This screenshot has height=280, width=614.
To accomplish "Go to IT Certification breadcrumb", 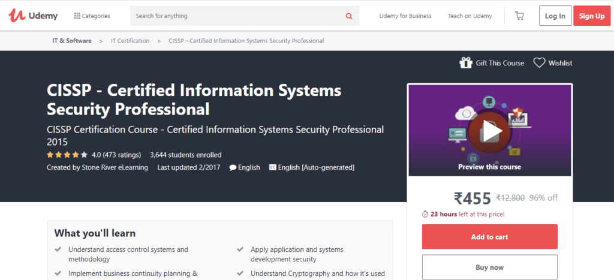I will [130, 41].
